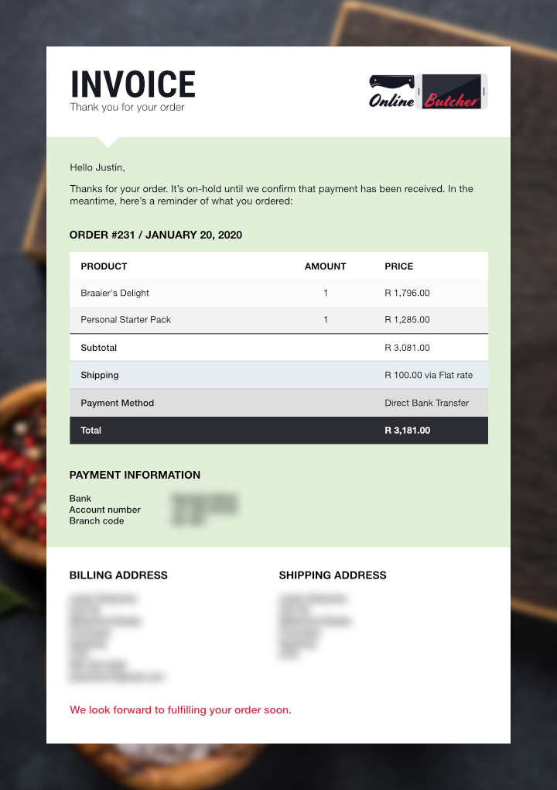
Task: Select the Braaier's Delight product row
Action: 115,293
